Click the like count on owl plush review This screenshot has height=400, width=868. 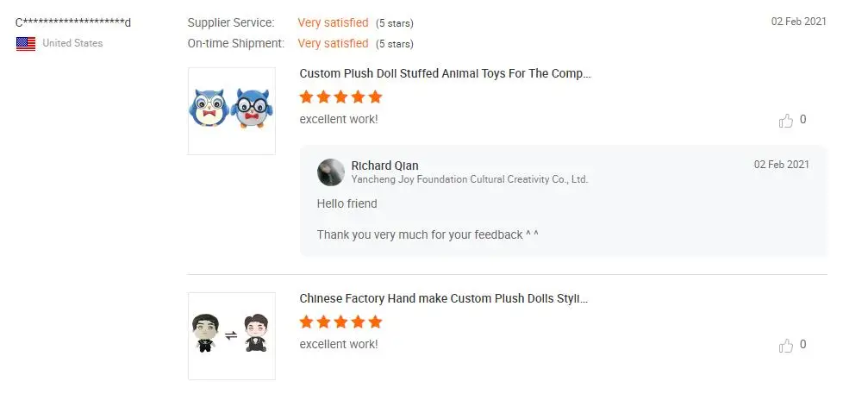pyautogui.click(x=803, y=120)
